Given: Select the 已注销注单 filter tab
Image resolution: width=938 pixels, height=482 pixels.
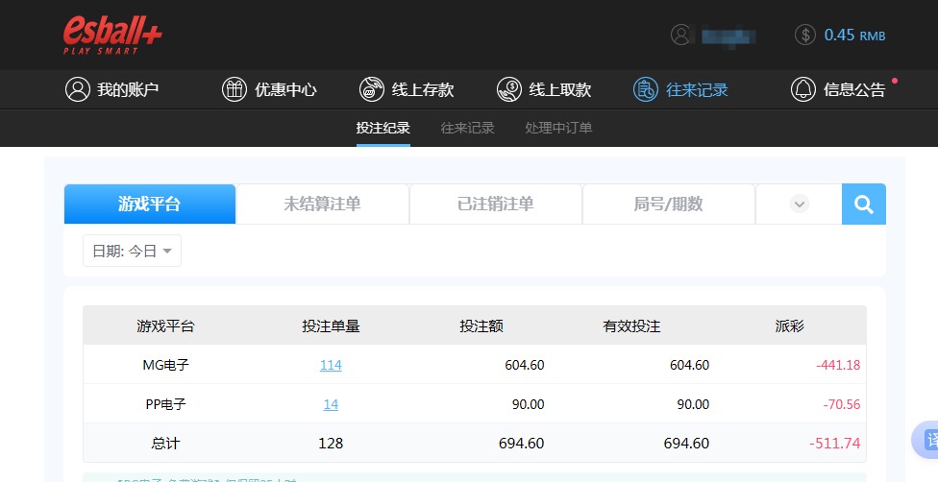Looking at the screenshot, I should click(x=495, y=204).
